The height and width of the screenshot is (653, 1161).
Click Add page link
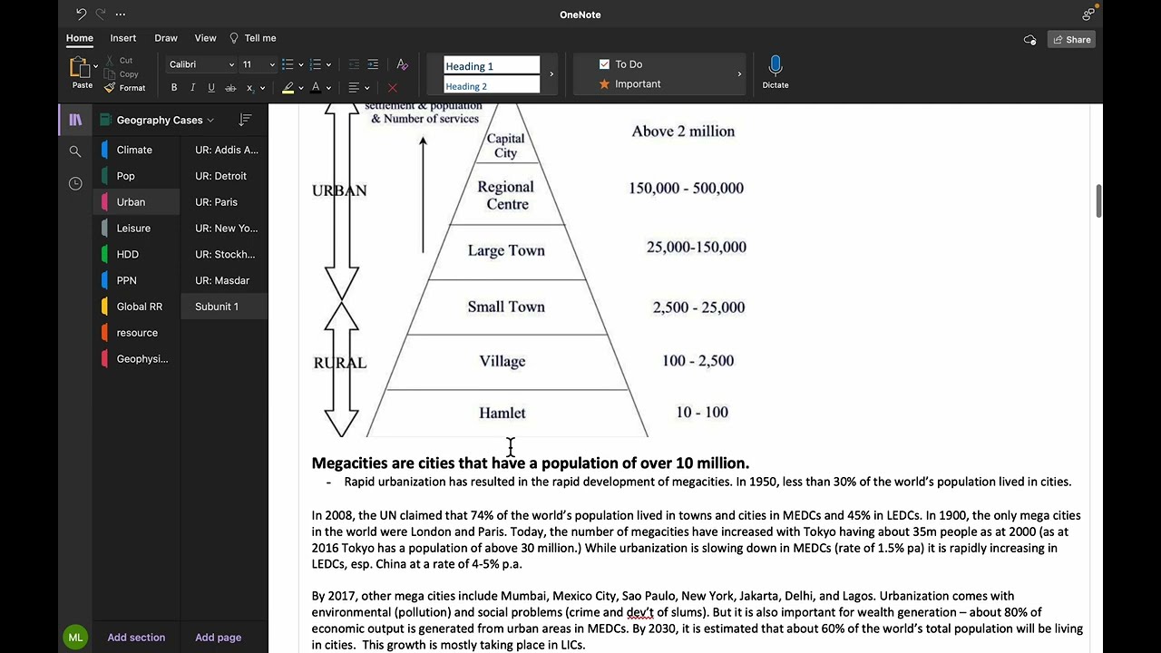click(218, 638)
